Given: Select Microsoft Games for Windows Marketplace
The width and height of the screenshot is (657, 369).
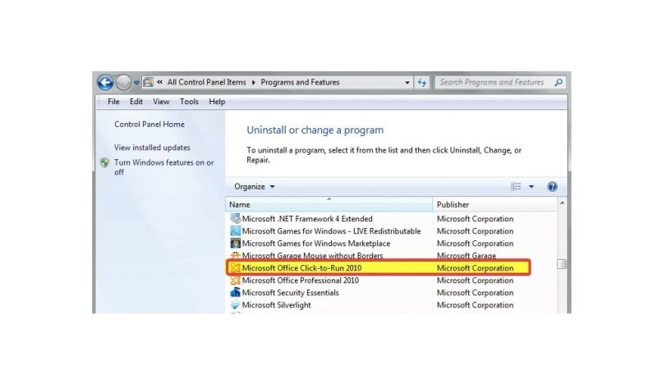Looking at the screenshot, I should tap(316, 244).
